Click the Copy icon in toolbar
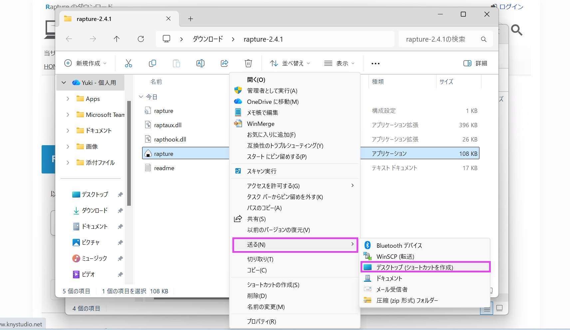This screenshot has height=330, width=570. pos(152,63)
